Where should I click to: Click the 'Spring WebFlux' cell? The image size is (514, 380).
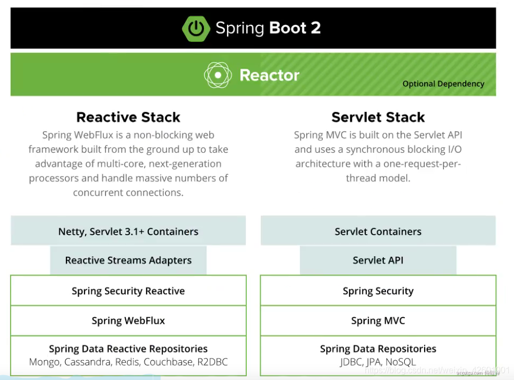click(128, 321)
